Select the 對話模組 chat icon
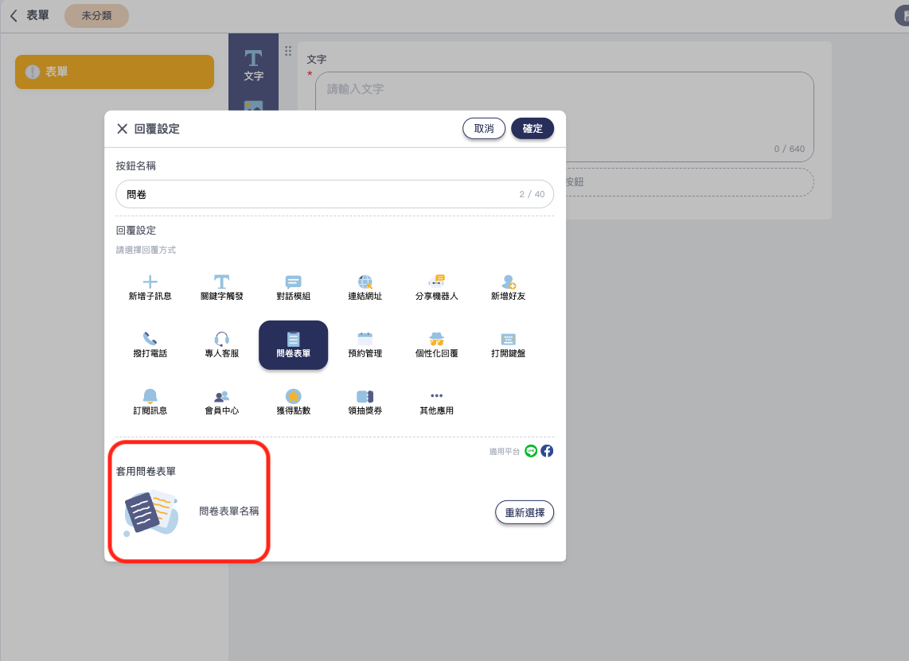Screen dimensions: 909x661 pos(293,282)
